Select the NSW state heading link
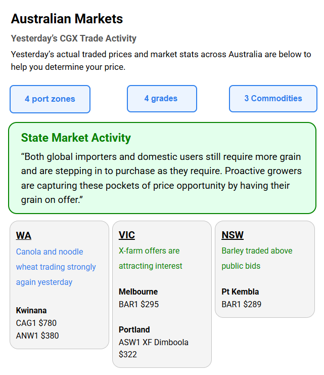 click(233, 235)
